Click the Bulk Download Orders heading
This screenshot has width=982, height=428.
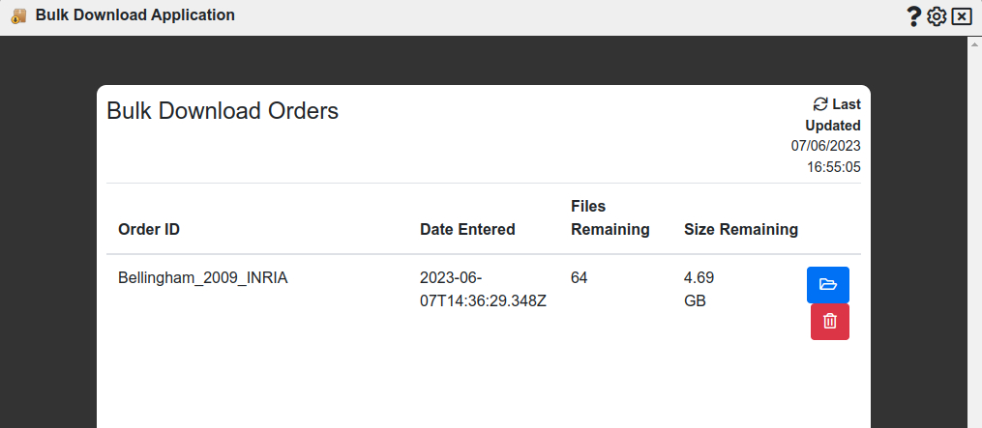(x=223, y=111)
